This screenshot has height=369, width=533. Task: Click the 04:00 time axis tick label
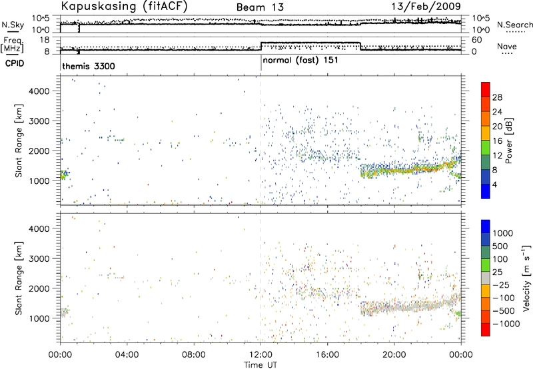(x=127, y=355)
